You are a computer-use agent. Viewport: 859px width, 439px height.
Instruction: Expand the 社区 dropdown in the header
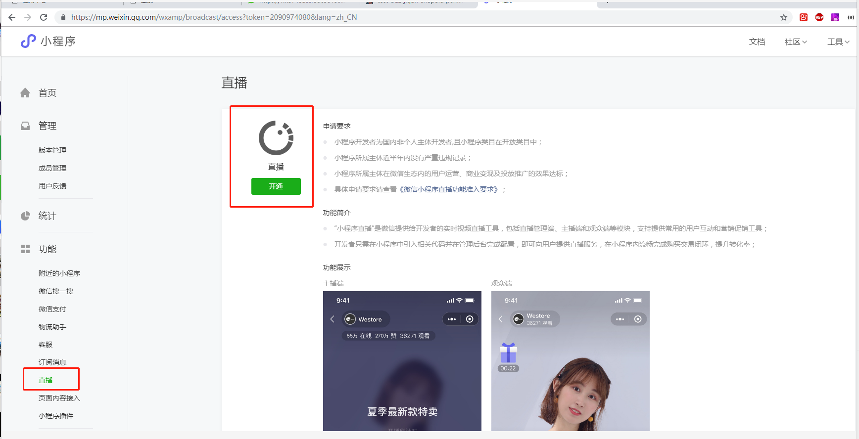(x=796, y=42)
